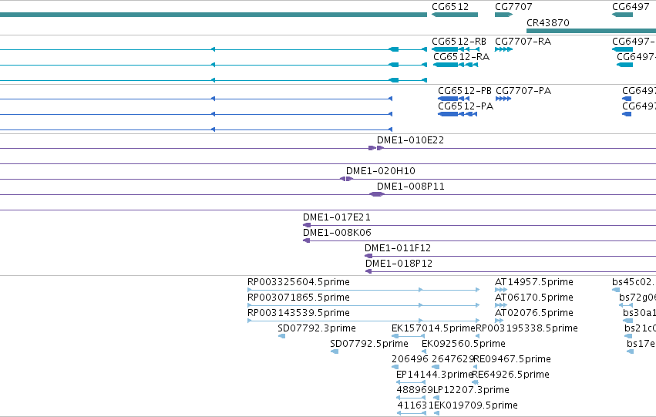Click the DME1-008K06 clone label

click(337, 233)
